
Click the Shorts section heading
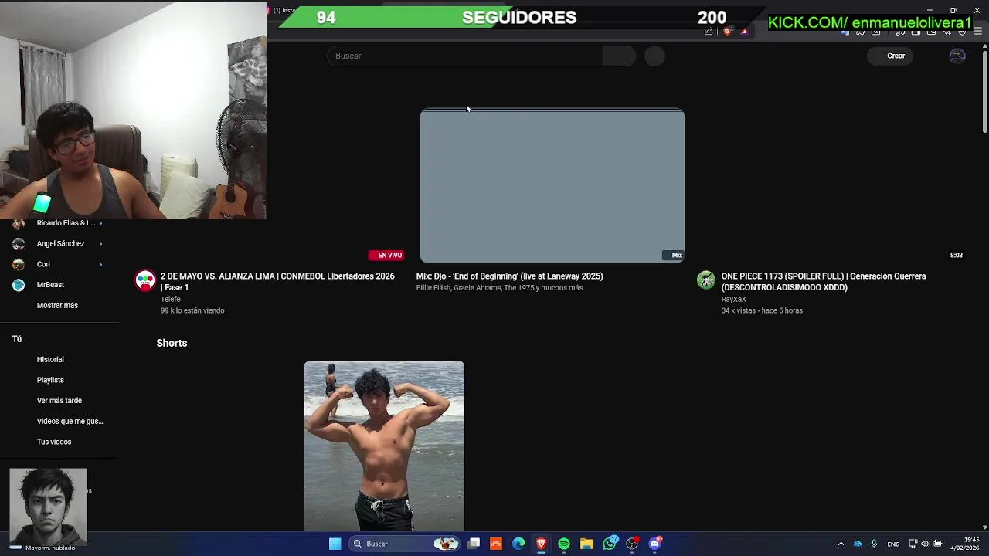(x=172, y=343)
